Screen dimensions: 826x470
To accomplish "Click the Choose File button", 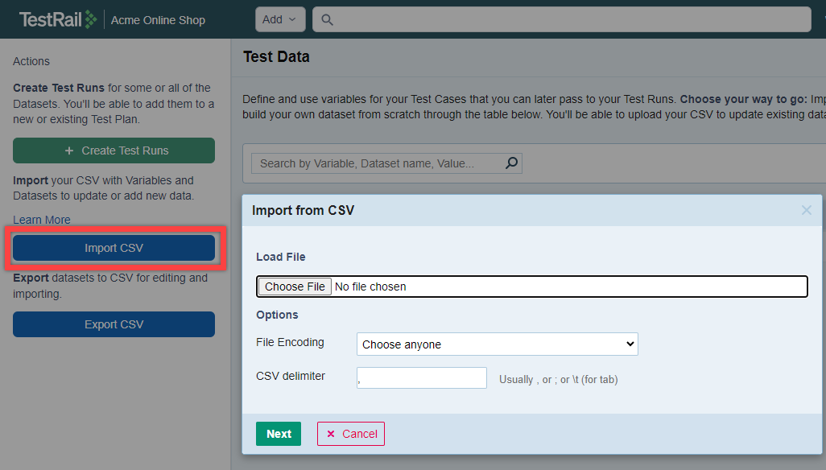I will 295,287.
